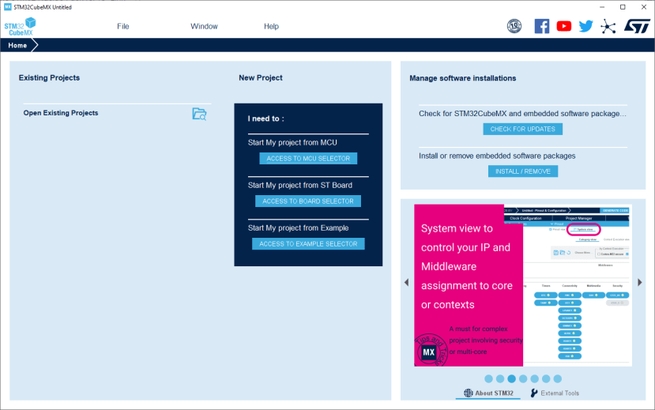The height and width of the screenshot is (410, 655).
Task: Click the ST community network icon
Action: tap(608, 27)
